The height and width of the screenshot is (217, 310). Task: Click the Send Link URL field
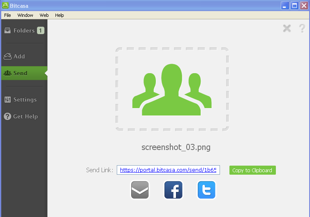(168, 170)
